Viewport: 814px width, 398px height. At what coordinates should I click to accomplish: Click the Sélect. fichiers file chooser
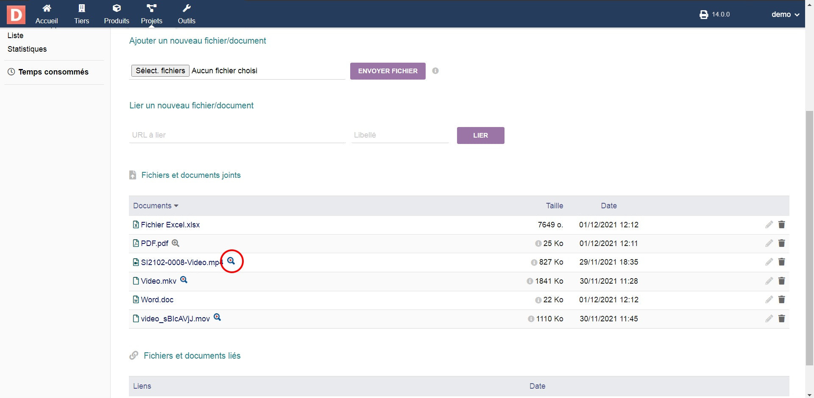[x=160, y=71]
